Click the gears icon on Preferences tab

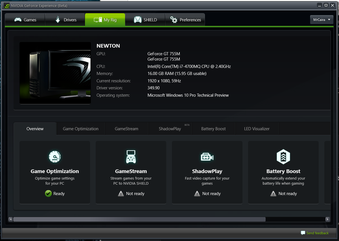[174, 20]
